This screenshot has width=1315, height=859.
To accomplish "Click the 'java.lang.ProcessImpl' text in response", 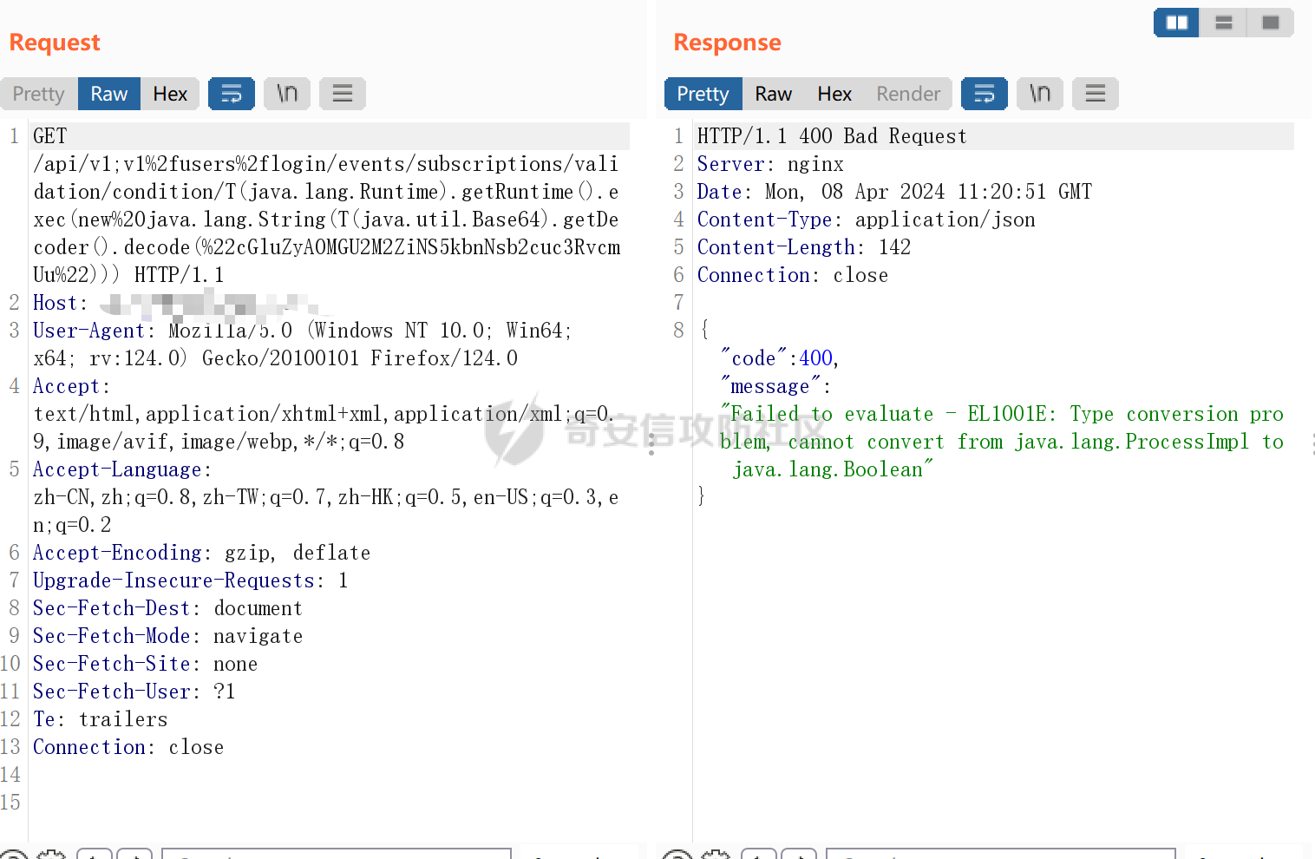I will point(1131,442).
